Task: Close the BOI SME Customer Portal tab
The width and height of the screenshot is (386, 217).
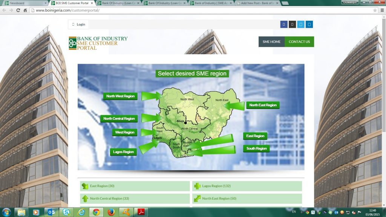Action: [92, 3]
